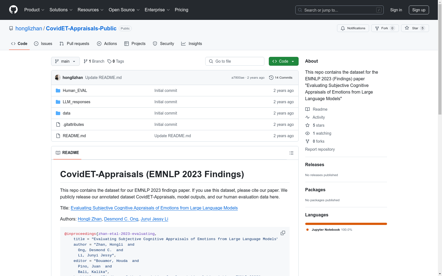Open the LLM_responses folder

click(77, 102)
